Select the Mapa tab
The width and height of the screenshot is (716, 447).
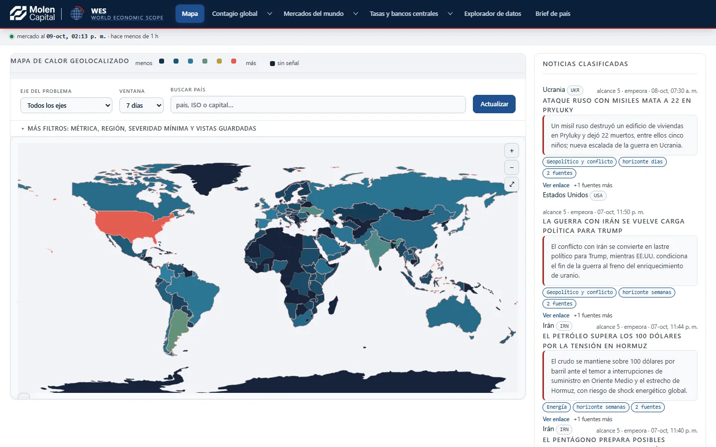(190, 14)
